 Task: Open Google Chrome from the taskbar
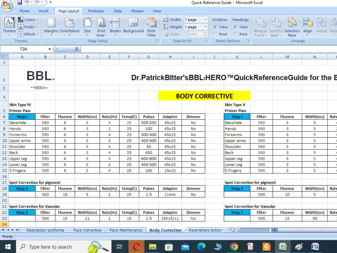(x=234, y=247)
